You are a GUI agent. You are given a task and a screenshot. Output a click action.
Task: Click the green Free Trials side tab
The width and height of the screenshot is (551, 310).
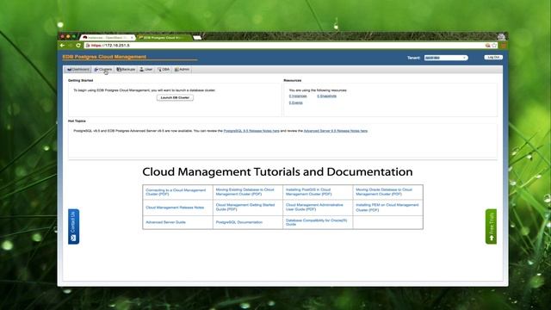tap(492, 226)
